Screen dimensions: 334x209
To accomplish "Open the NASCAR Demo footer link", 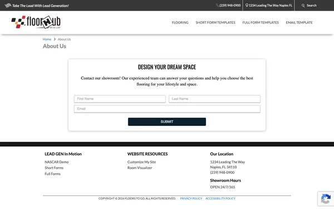I will pos(56,162).
